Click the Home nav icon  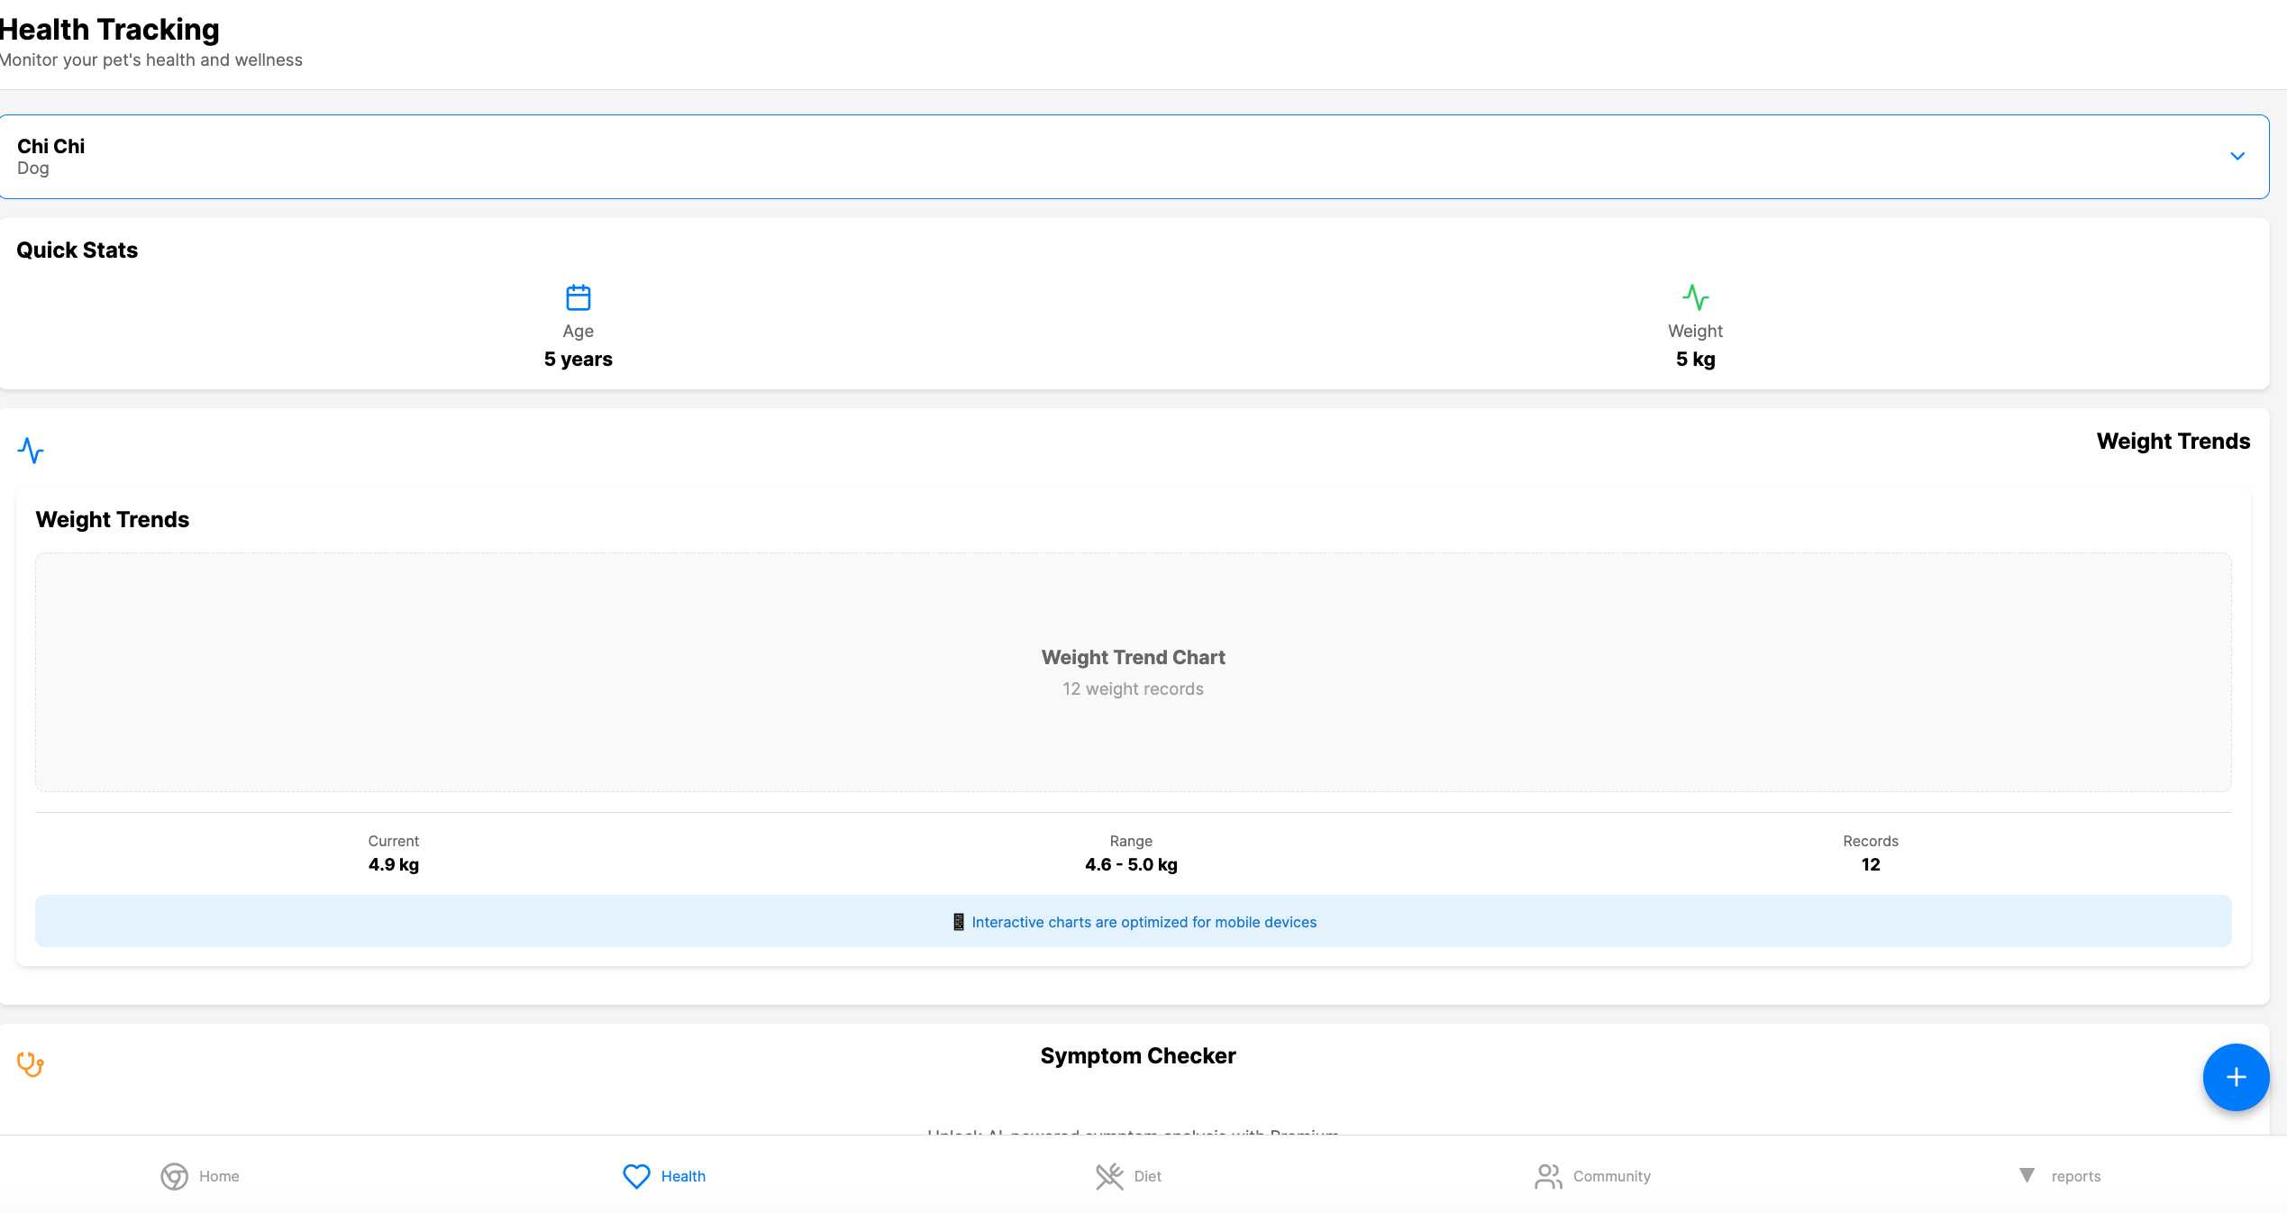click(174, 1176)
